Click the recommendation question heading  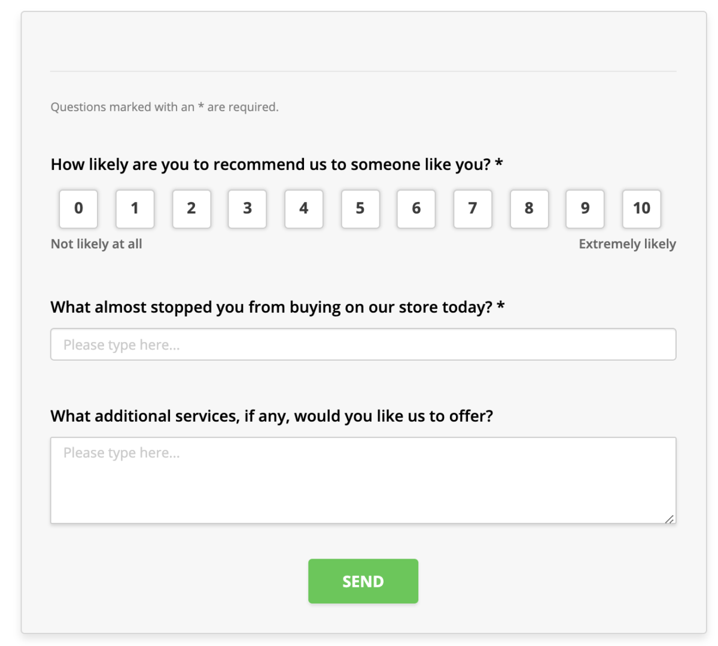coord(276,164)
